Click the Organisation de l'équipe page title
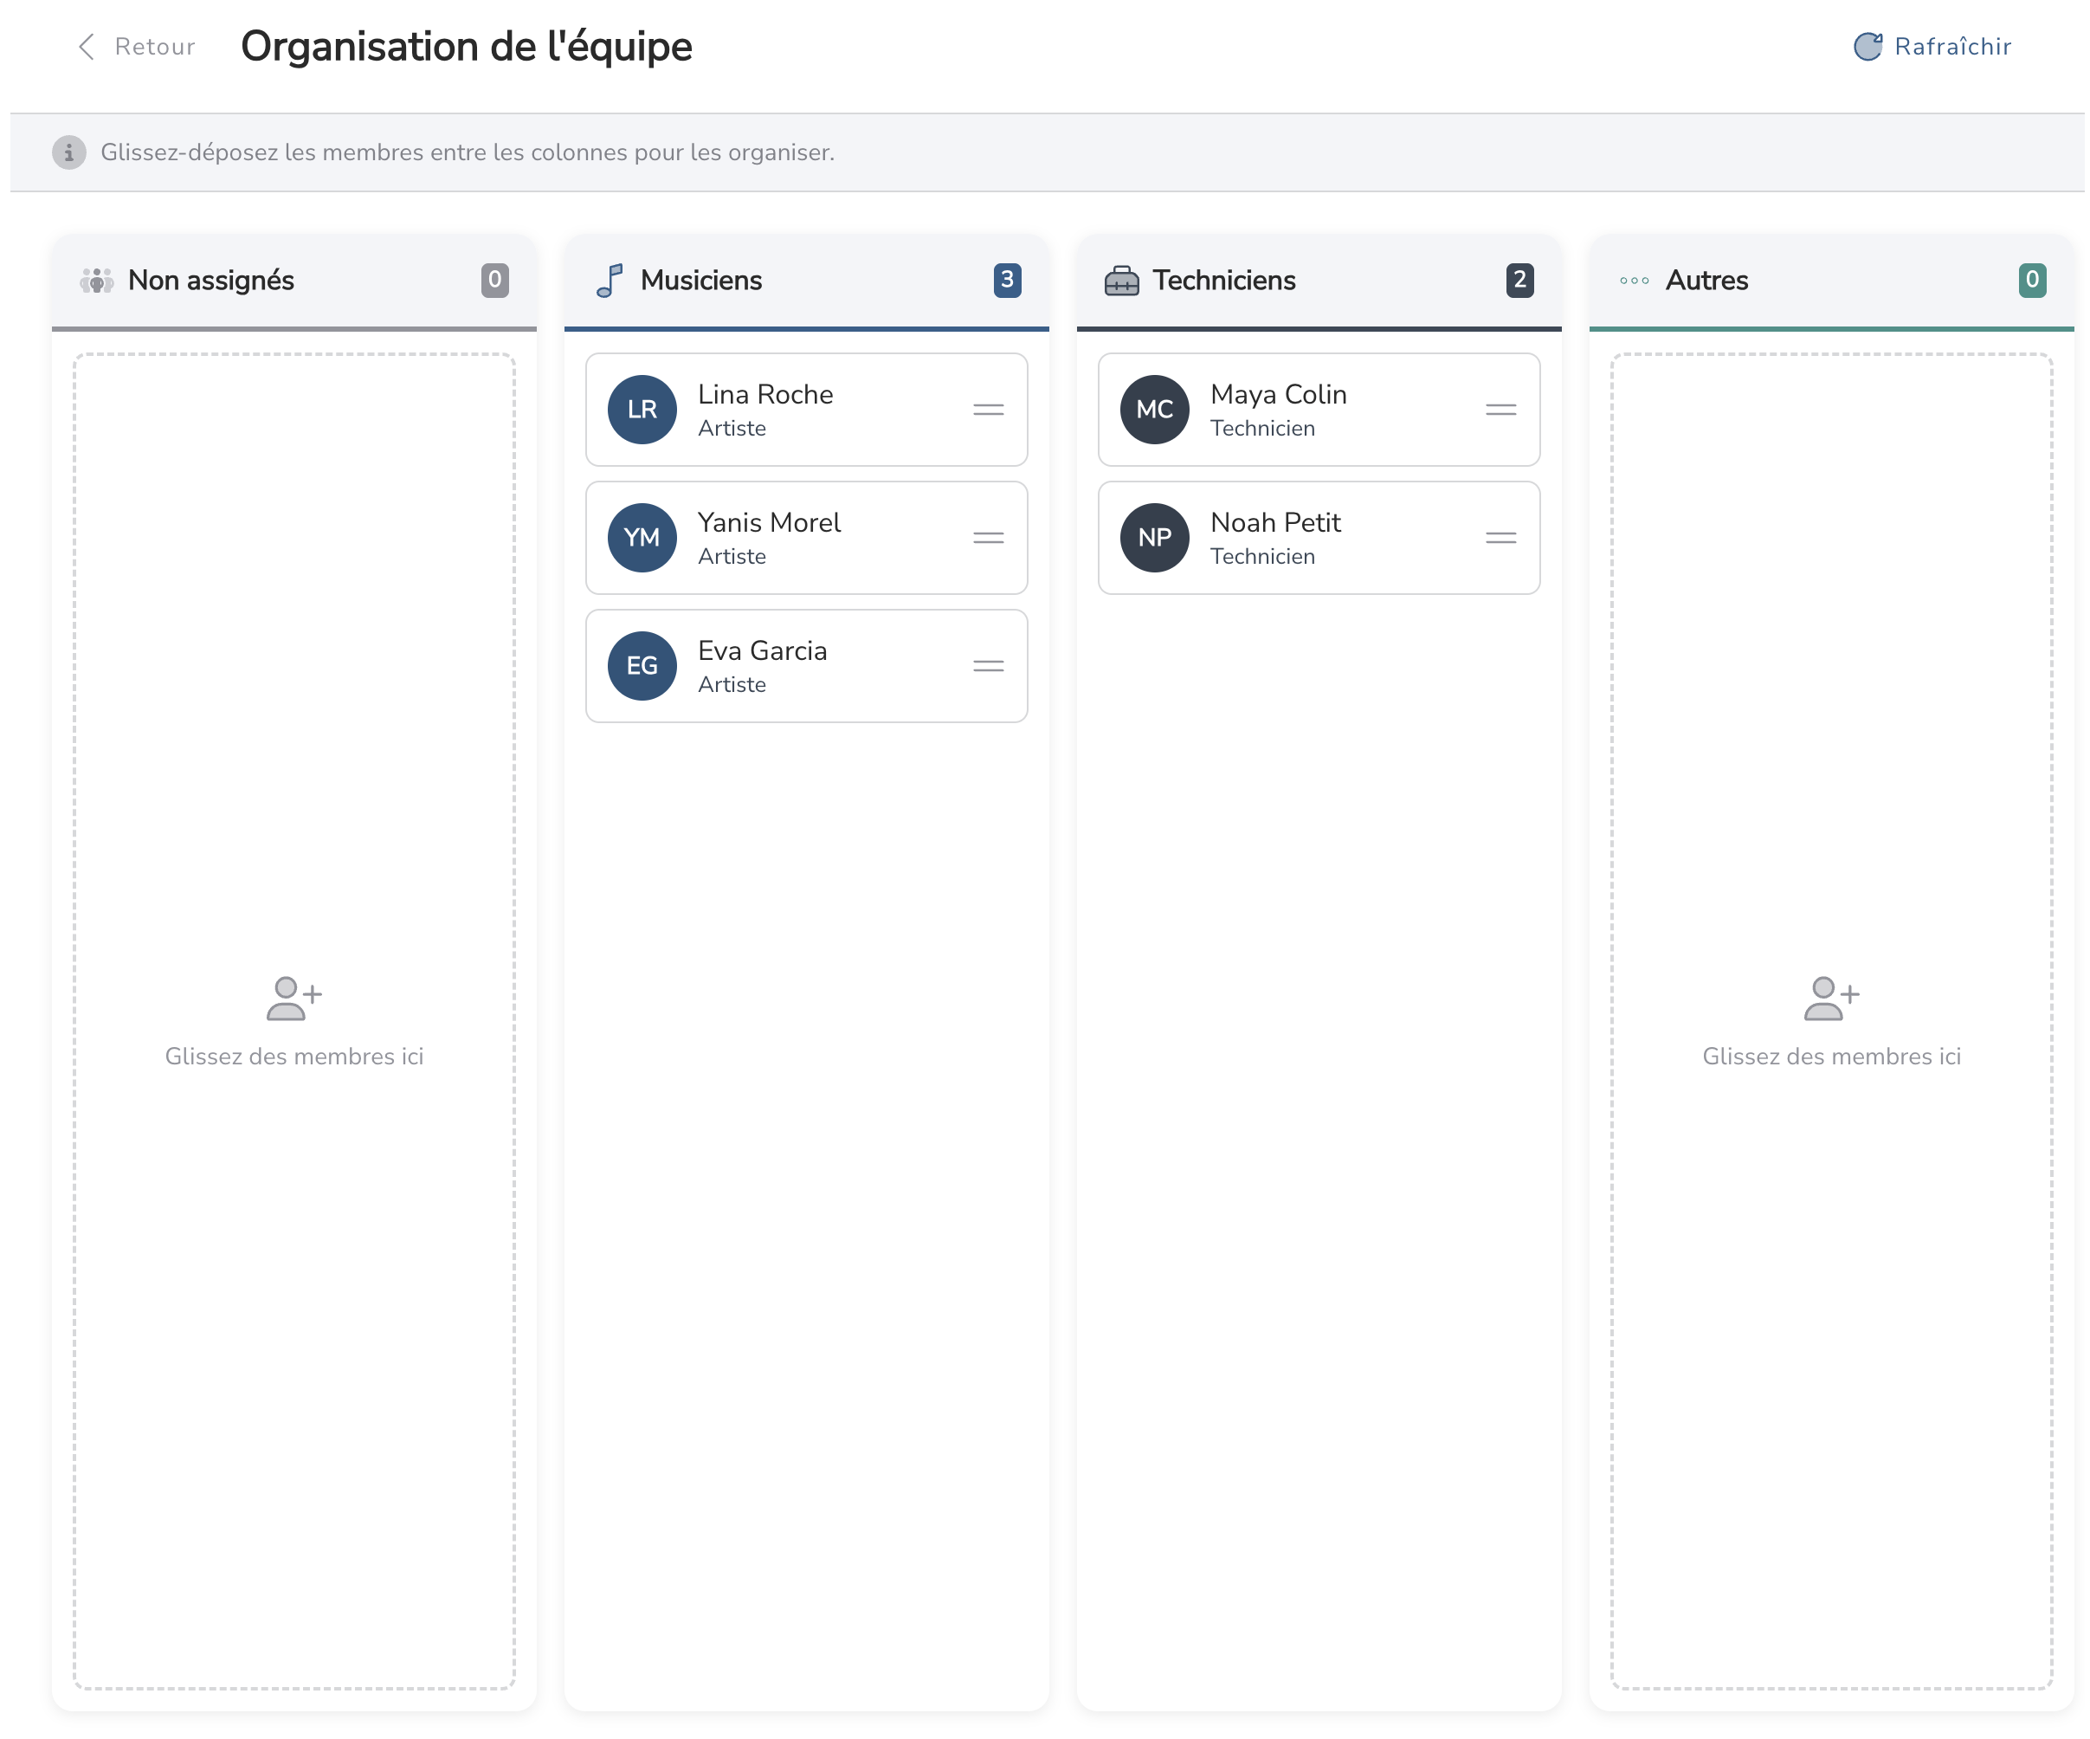The height and width of the screenshot is (1739, 2090). point(466,47)
